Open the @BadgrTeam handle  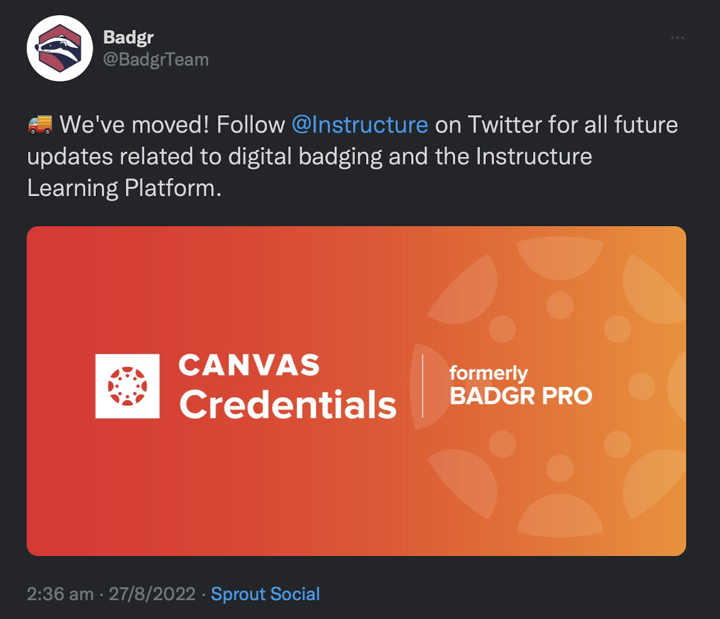(156, 60)
